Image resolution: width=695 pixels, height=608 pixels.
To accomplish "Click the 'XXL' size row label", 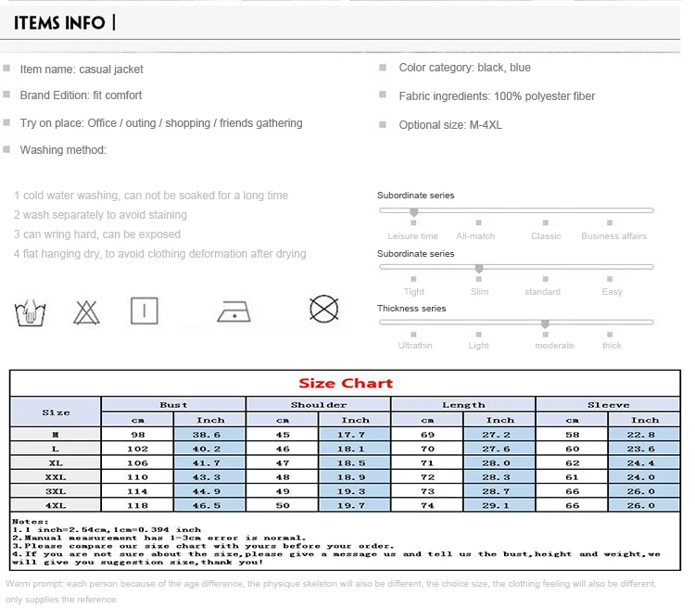I will [x=56, y=477].
